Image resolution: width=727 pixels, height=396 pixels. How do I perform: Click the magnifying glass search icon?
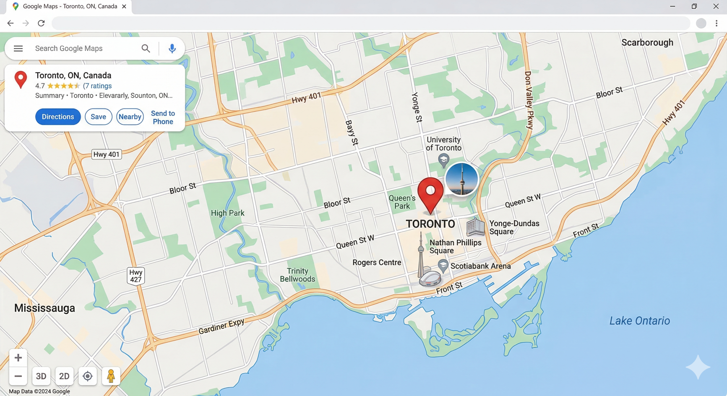146,49
